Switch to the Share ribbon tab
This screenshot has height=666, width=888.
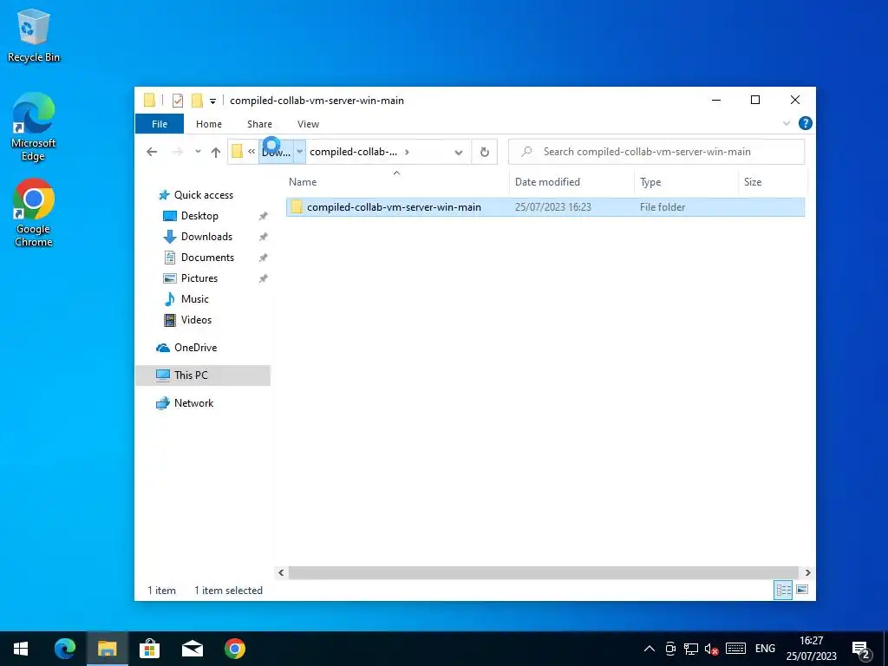tap(259, 124)
